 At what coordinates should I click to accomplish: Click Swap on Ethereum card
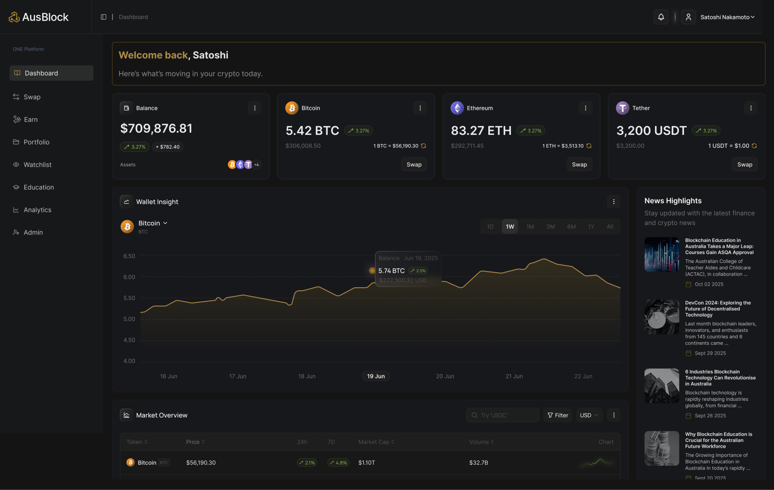point(579,164)
